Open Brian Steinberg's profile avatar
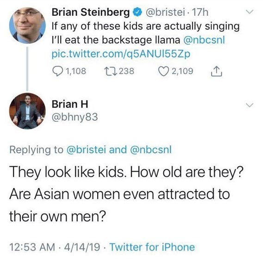267x275 pixels. [x=27, y=25]
